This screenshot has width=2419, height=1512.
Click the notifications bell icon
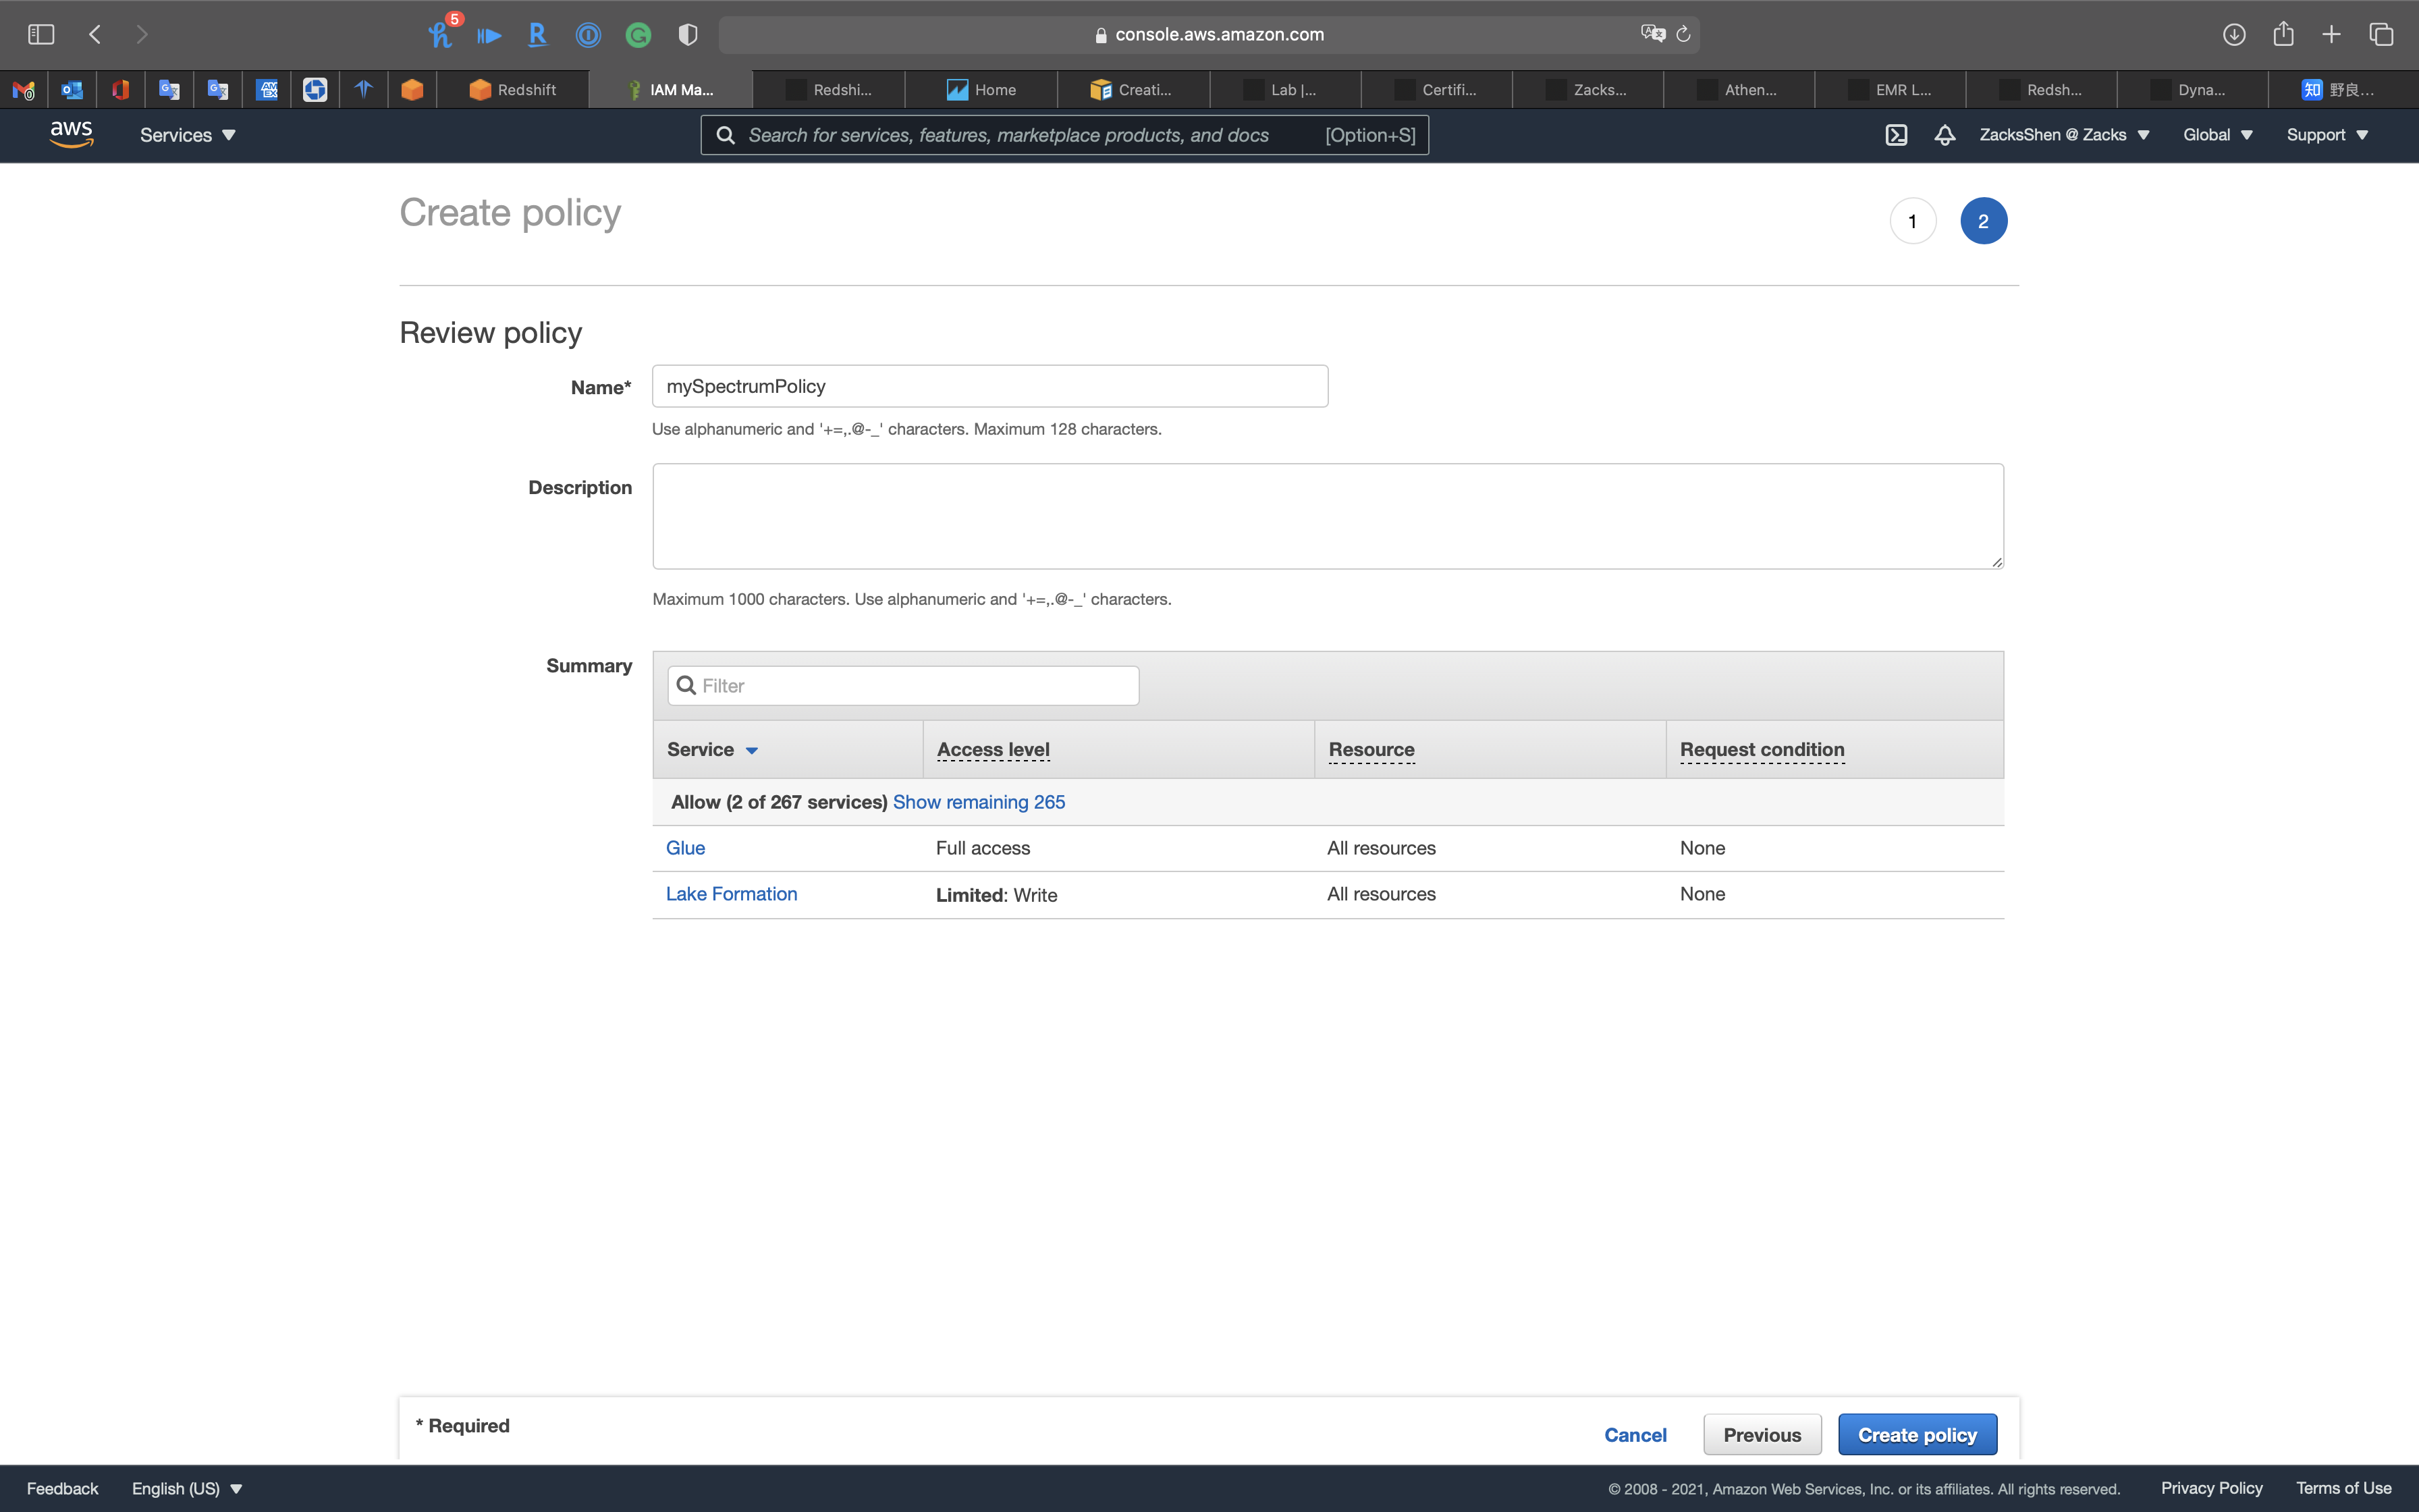[x=1945, y=135]
